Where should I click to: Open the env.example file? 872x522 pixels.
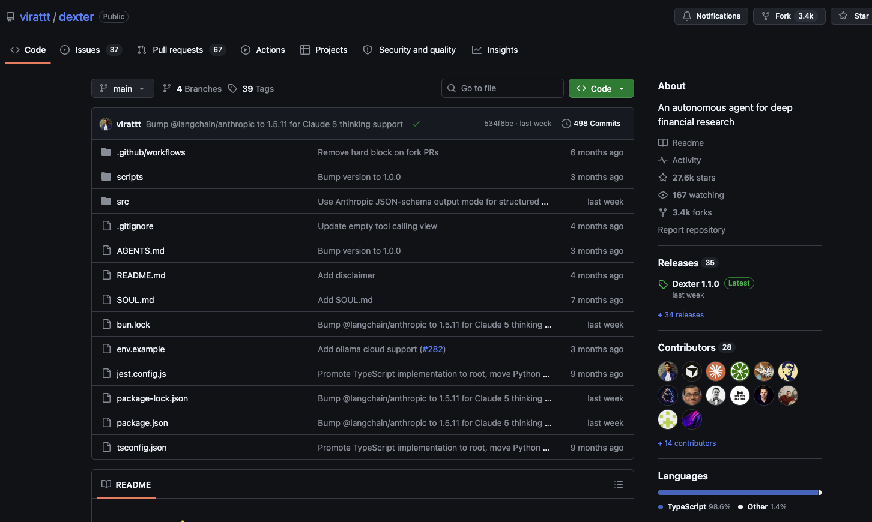coord(141,349)
